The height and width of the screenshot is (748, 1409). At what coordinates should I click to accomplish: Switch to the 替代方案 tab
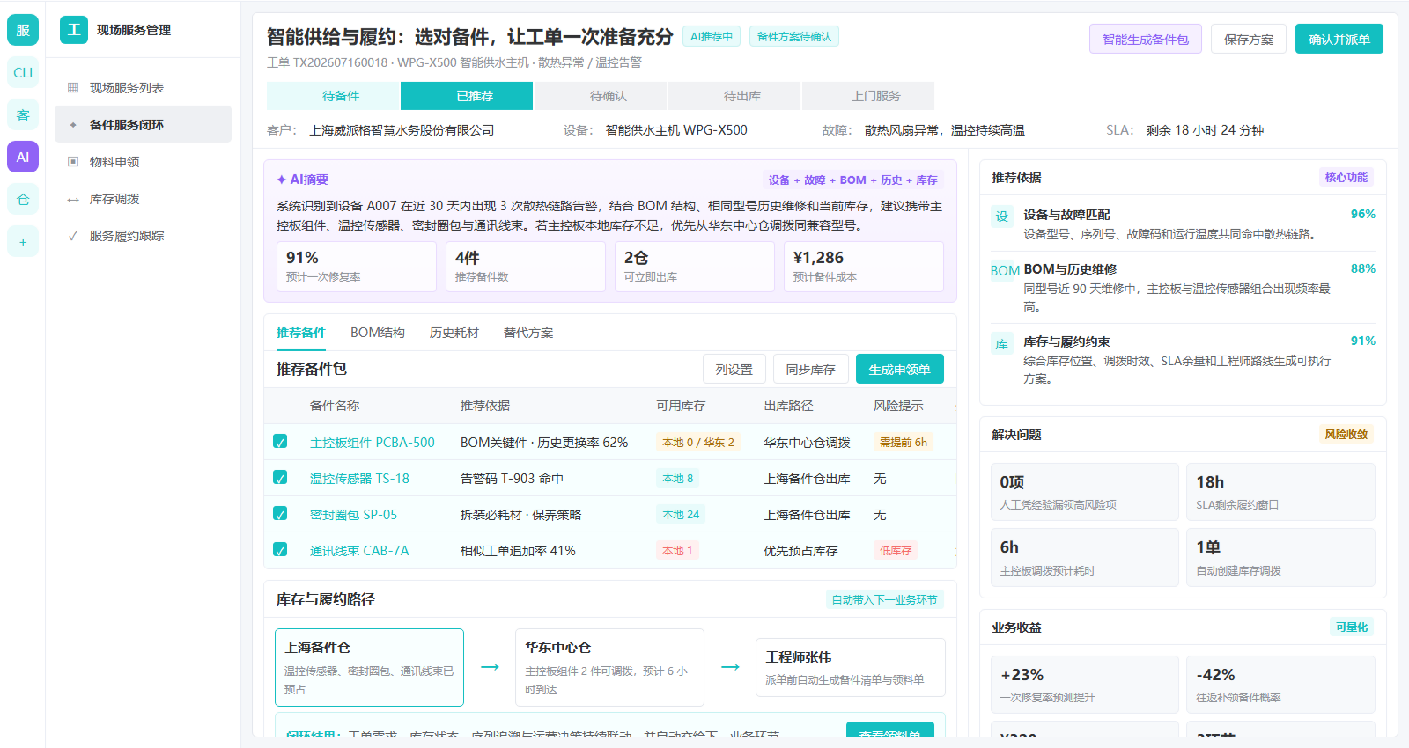[x=528, y=333]
